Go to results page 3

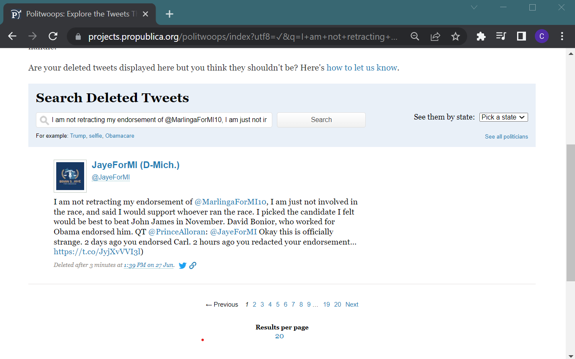(x=262, y=305)
